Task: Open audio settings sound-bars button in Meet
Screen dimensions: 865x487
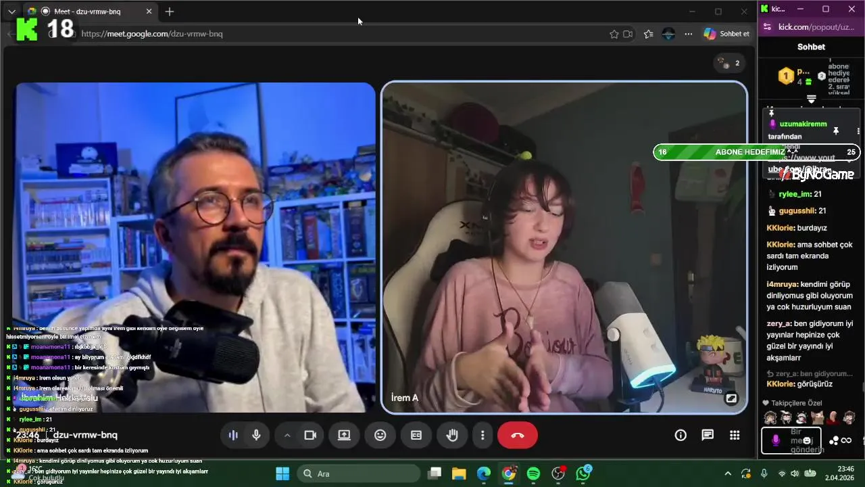Action: [233, 436]
